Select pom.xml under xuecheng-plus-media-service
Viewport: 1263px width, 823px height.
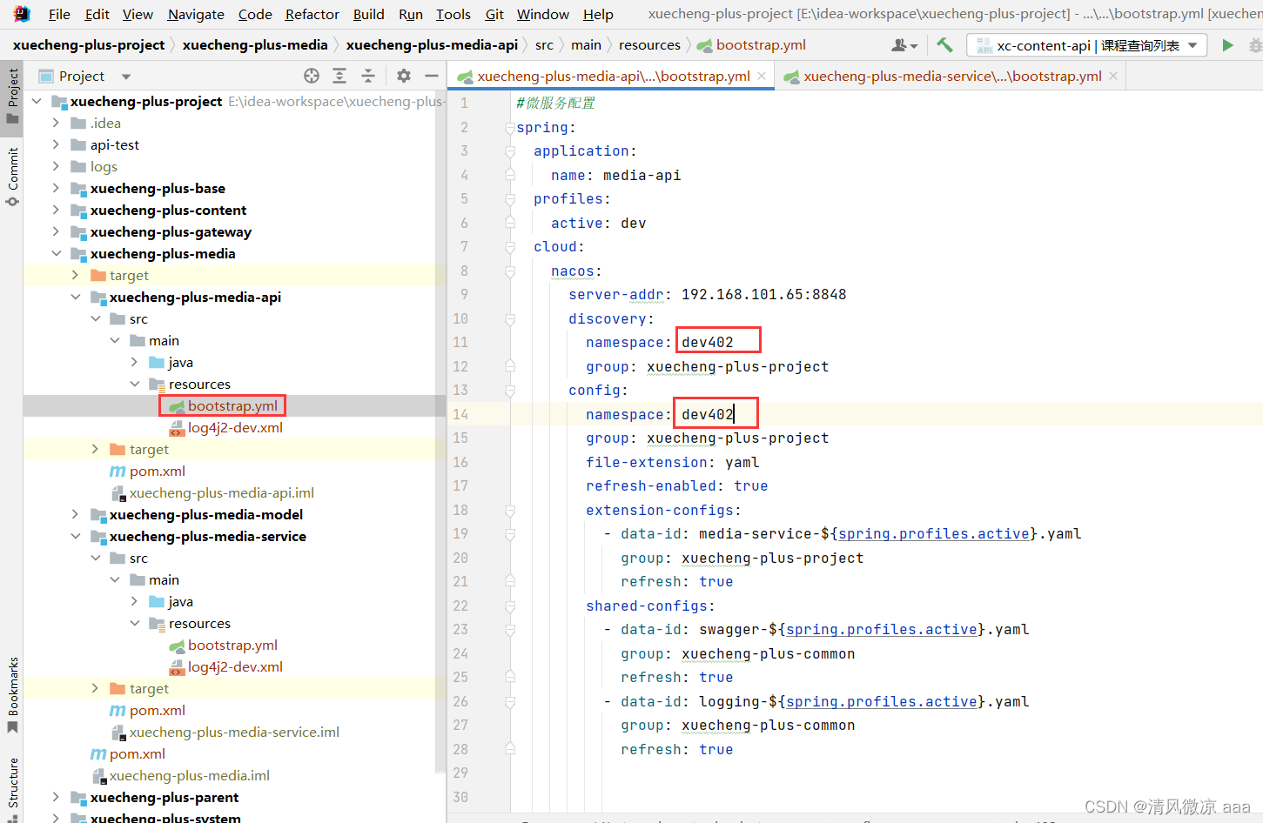pos(157,710)
